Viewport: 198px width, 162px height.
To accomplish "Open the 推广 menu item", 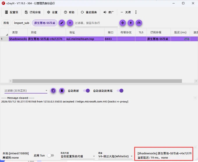I will click(109, 12).
